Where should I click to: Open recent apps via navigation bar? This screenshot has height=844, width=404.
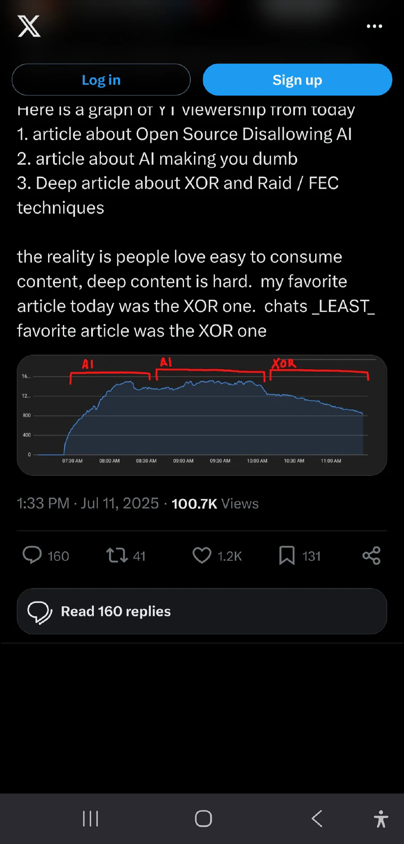(90, 818)
